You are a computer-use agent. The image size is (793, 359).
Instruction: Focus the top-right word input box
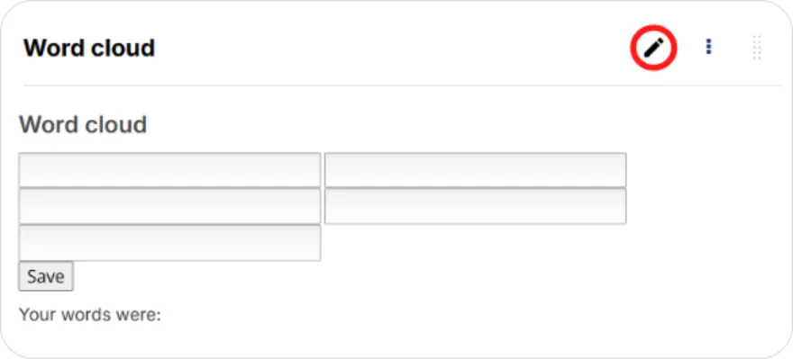[476, 170]
